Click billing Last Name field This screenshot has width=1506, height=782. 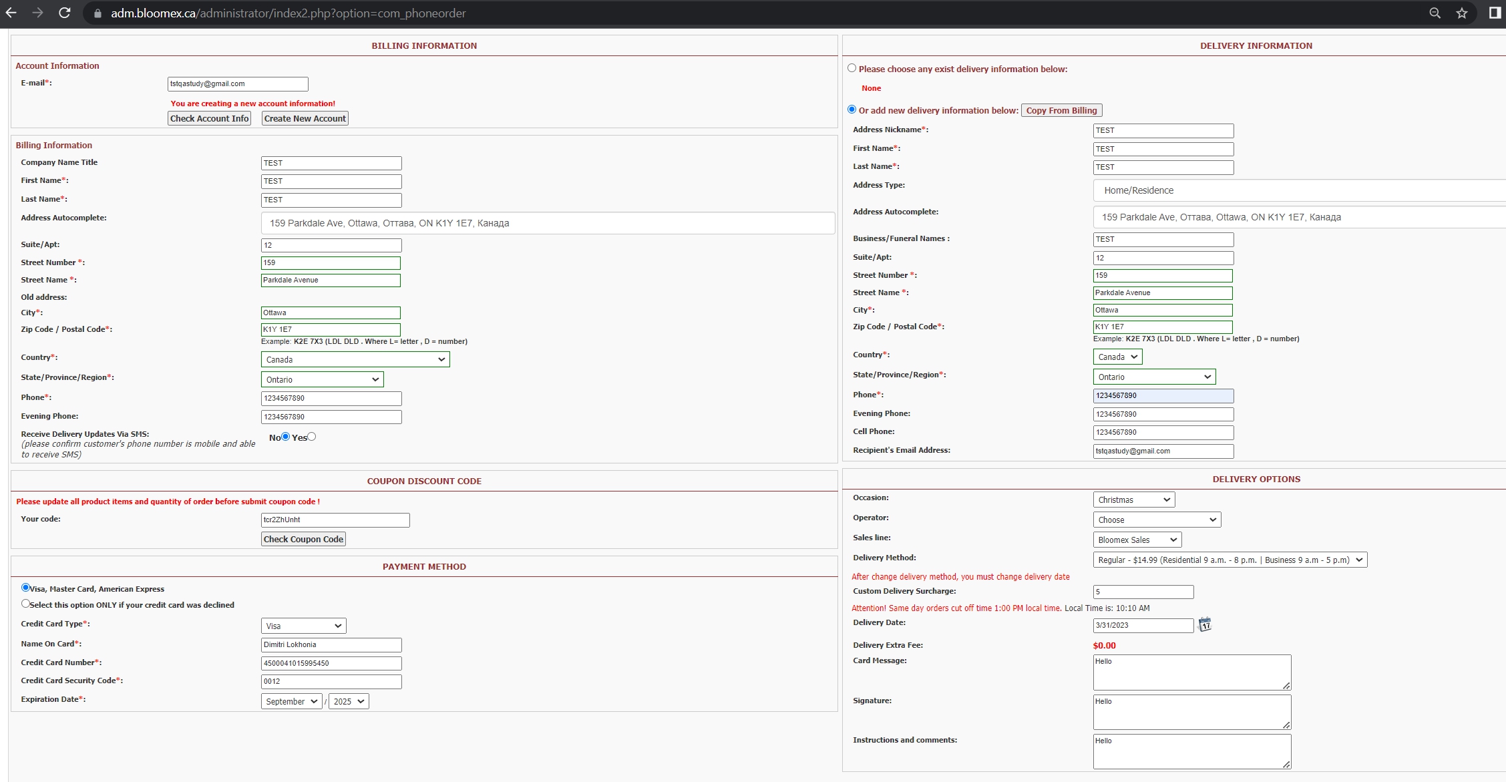(331, 200)
